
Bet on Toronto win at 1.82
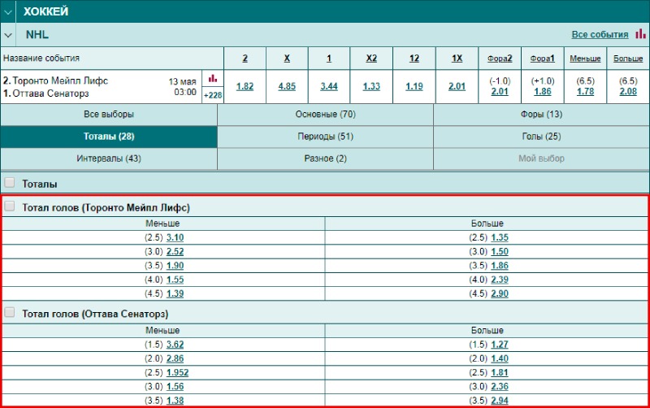click(x=245, y=86)
